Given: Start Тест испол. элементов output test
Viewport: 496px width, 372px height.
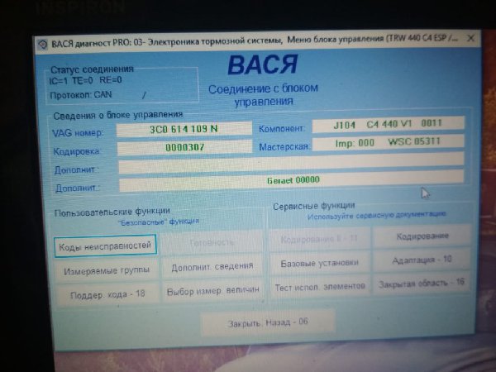Looking at the screenshot, I should pos(320,287).
